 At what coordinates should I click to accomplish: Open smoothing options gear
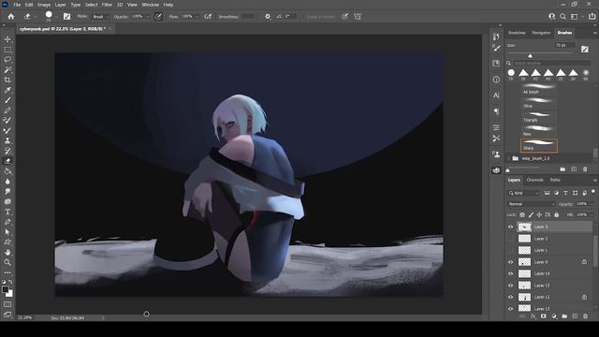click(268, 17)
